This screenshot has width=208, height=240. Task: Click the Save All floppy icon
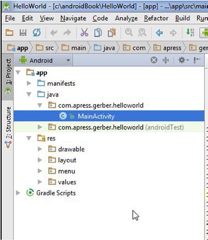[23, 32]
